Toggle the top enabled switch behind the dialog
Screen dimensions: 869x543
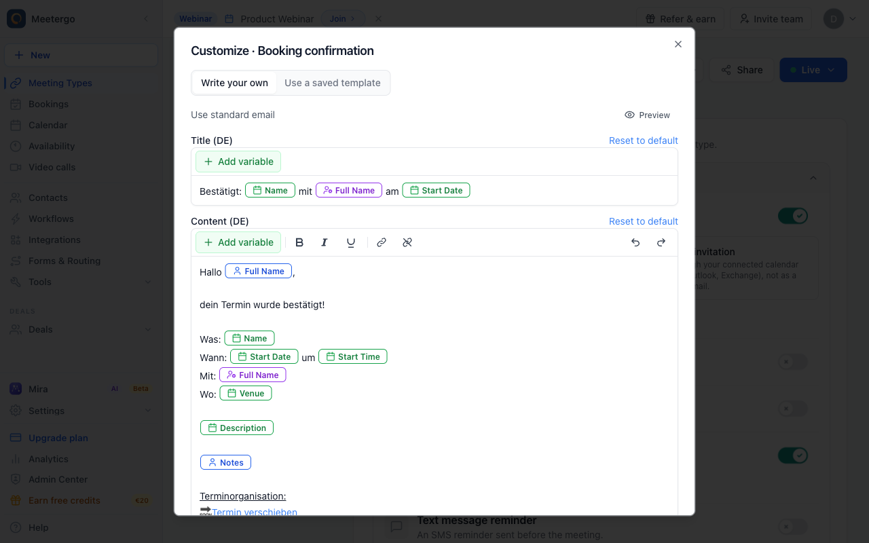point(793,216)
